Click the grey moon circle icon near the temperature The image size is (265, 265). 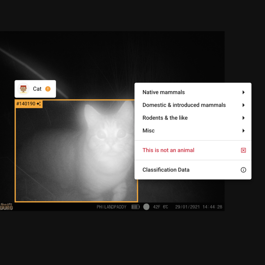pos(146,207)
